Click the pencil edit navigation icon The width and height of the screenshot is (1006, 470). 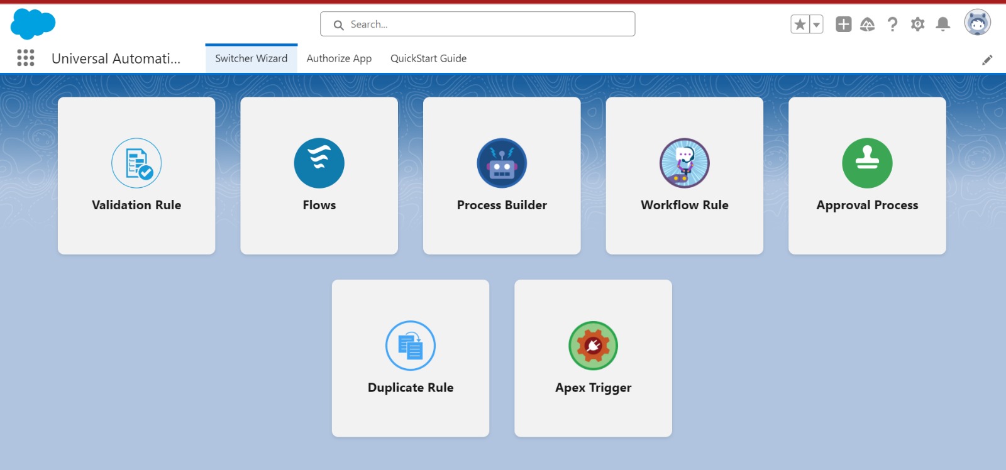click(987, 60)
